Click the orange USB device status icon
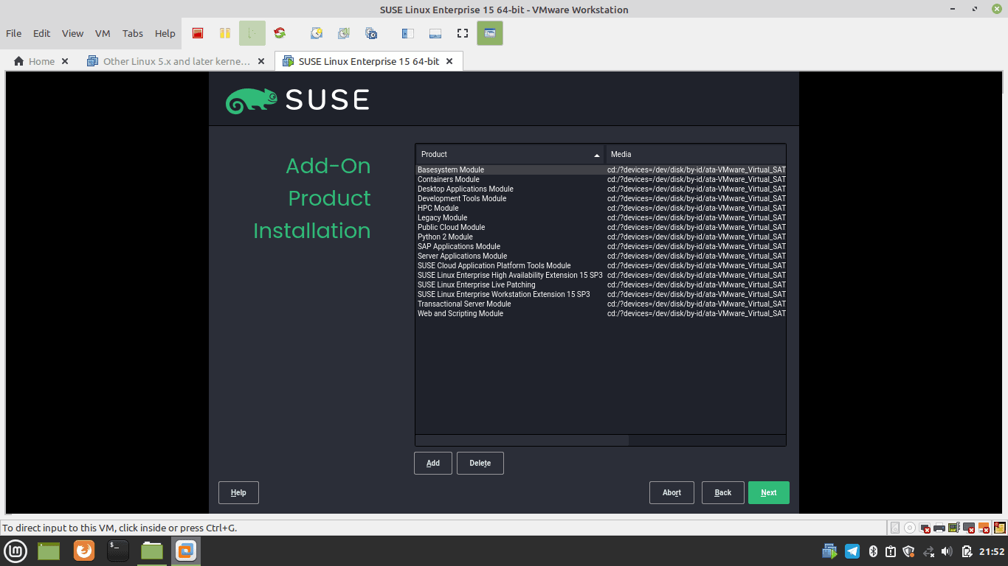The height and width of the screenshot is (566, 1008). [984, 528]
